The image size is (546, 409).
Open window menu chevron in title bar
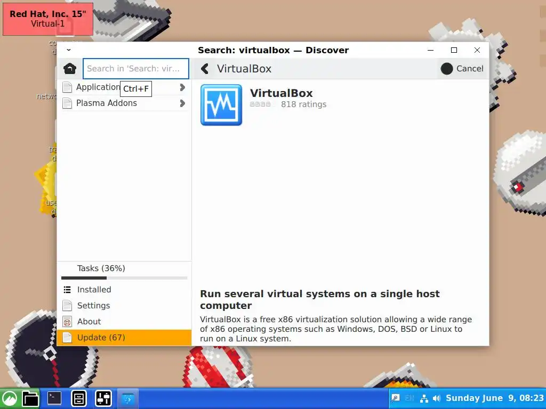click(x=69, y=50)
